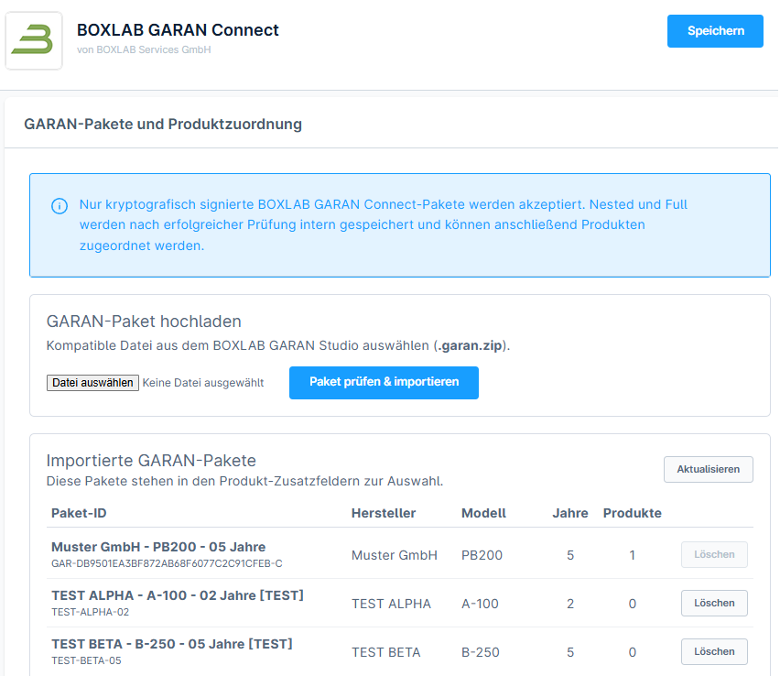Screen dimensions: 780x676
Task: Select 'TEST ALPHA - A-100 - 02 Jahre [TEST]' entry
Action: point(177,595)
